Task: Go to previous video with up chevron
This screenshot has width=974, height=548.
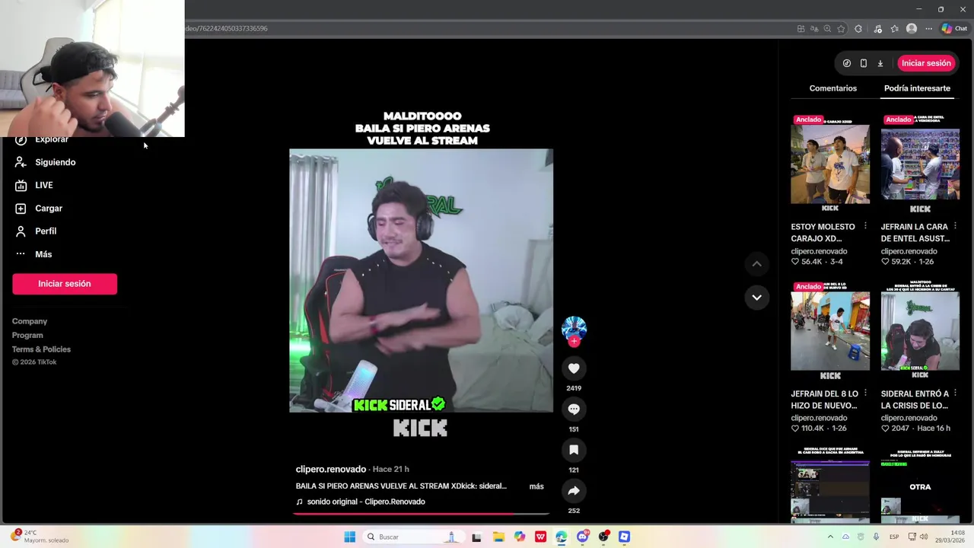Action: [756, 264]
